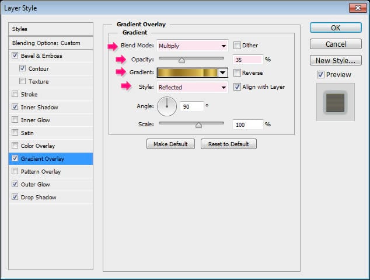Toggle the Drop Shadow checkbox
Viewport: 370px width, 280px height.
coord(15,196)
